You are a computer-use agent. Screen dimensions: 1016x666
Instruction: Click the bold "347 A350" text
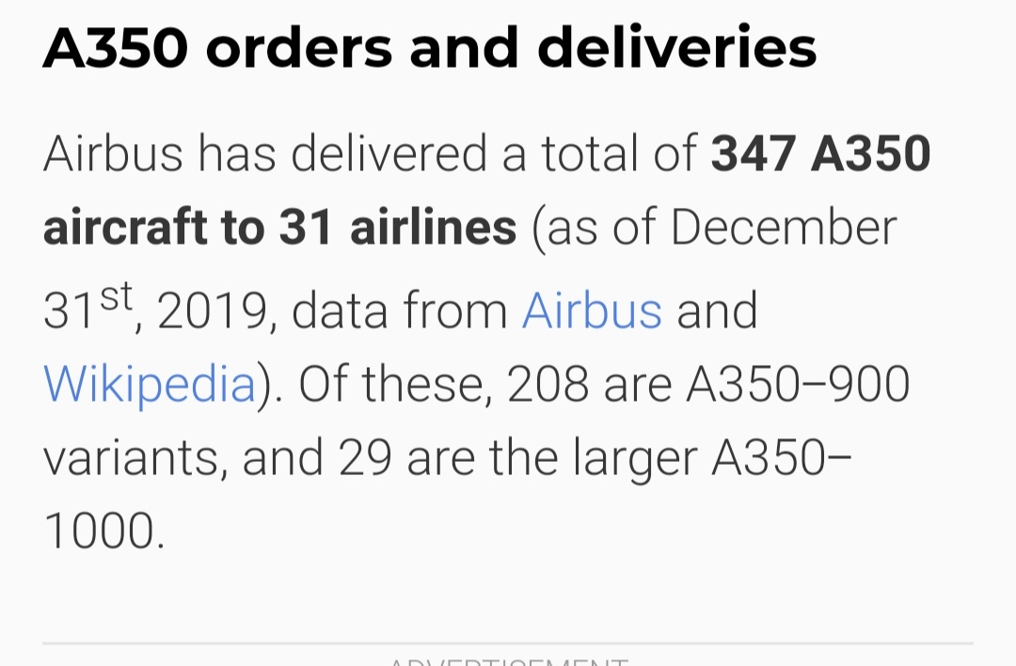pyautogui.click(x=820, y=155)
